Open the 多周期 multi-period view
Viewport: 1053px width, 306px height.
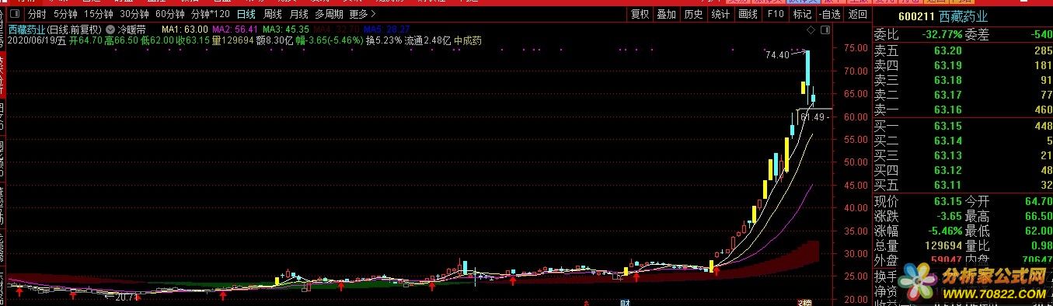[x=329, y=14]
